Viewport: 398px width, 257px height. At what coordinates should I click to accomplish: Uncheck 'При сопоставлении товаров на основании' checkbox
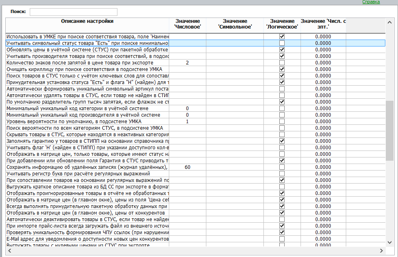pos(282,180)
